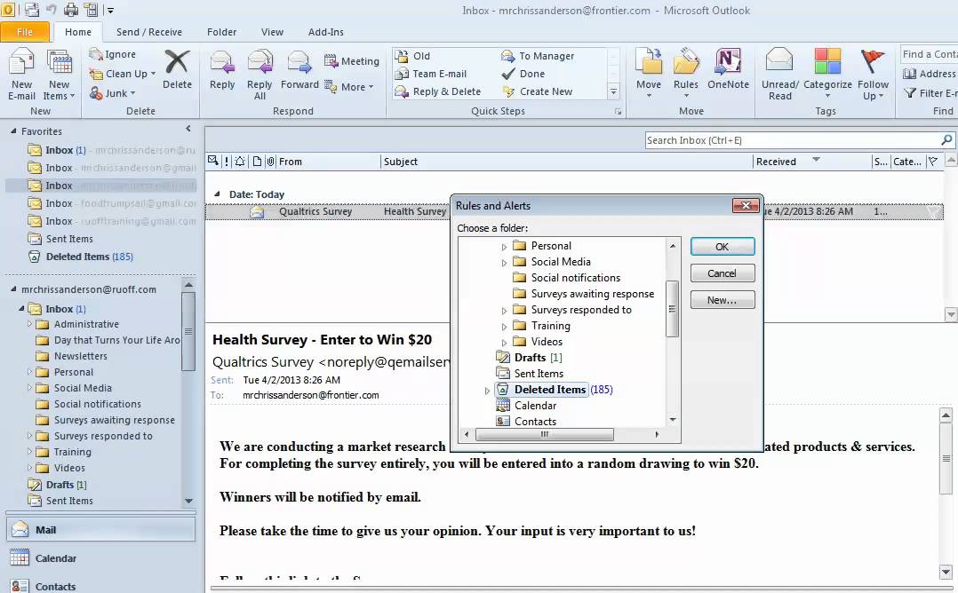
Task: Open the More respond options dropdown
Action: pos(349,87)
